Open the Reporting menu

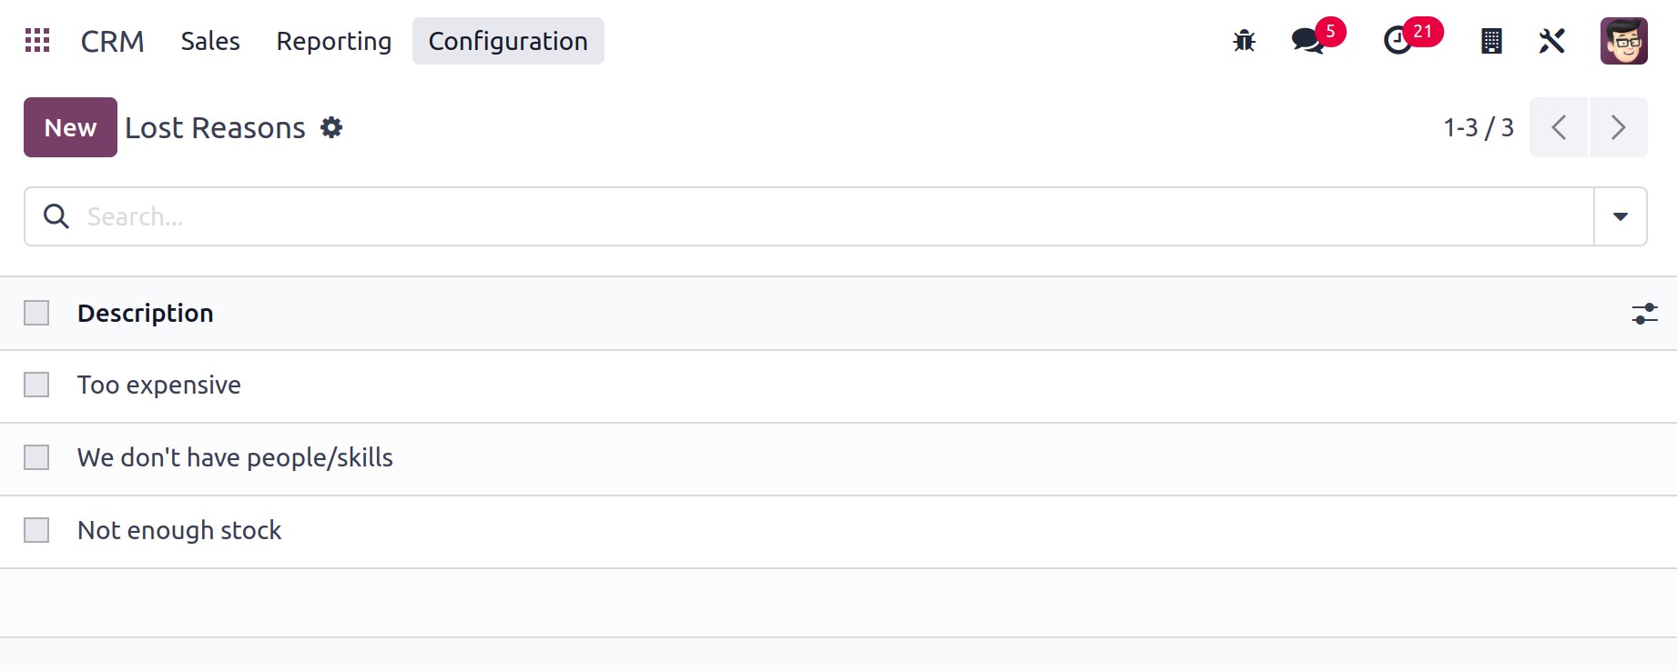pyautogui.click(x=334, y=41)
